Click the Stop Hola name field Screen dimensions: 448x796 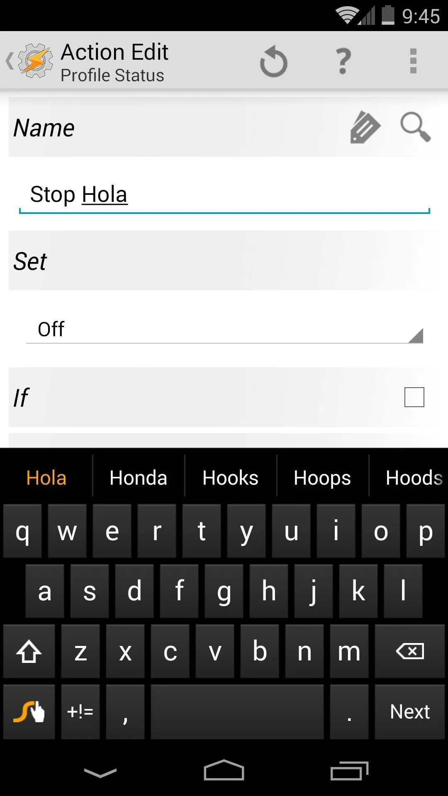[x=224, y=195]
